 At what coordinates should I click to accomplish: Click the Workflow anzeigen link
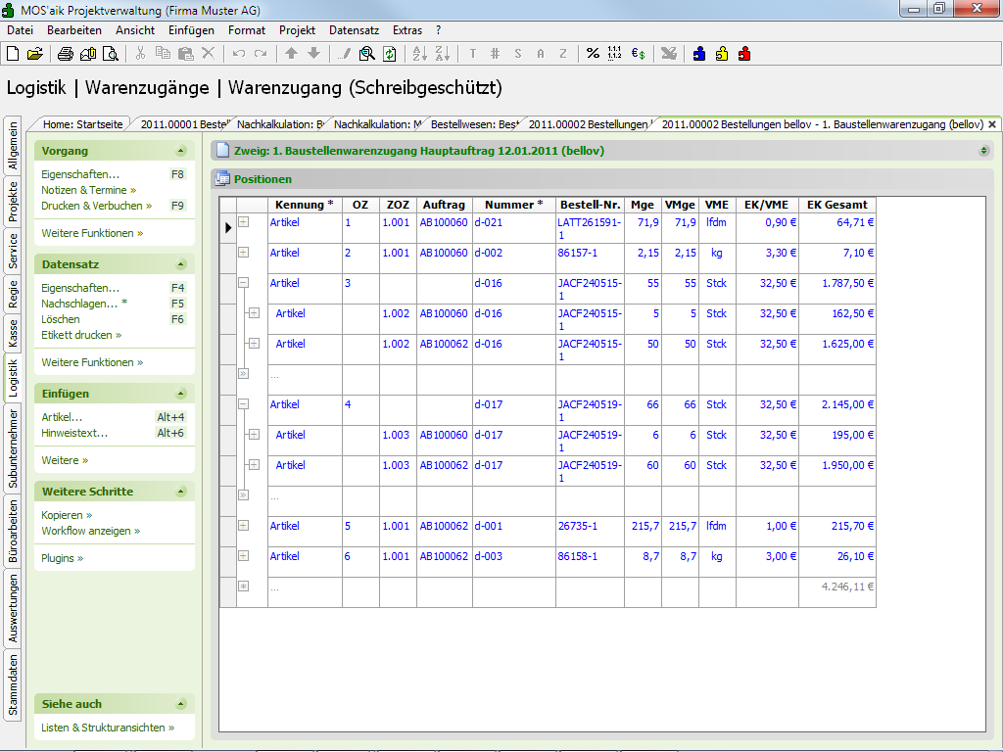[x=90, y=531]
